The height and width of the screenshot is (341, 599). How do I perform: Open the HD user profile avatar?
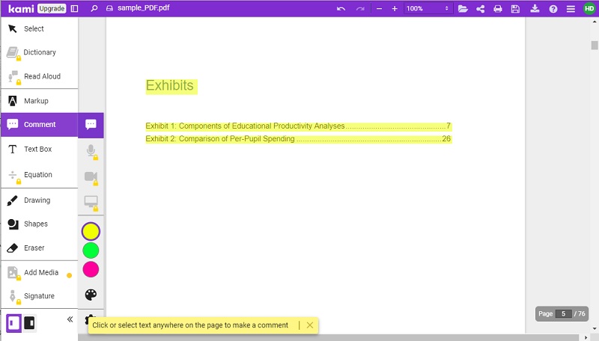pyautogui.click(x=589, y=8)
